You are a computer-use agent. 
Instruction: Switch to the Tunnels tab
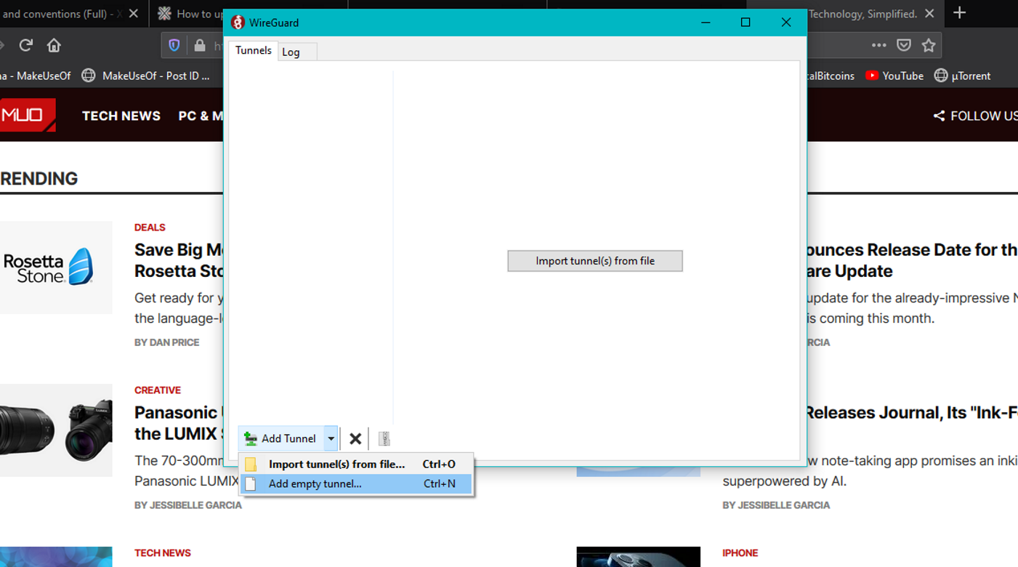(x=254, y=50)
